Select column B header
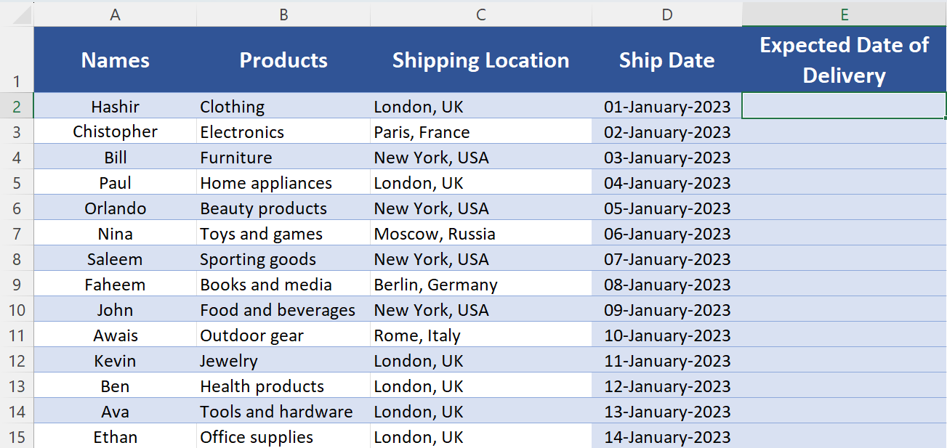 283,15
